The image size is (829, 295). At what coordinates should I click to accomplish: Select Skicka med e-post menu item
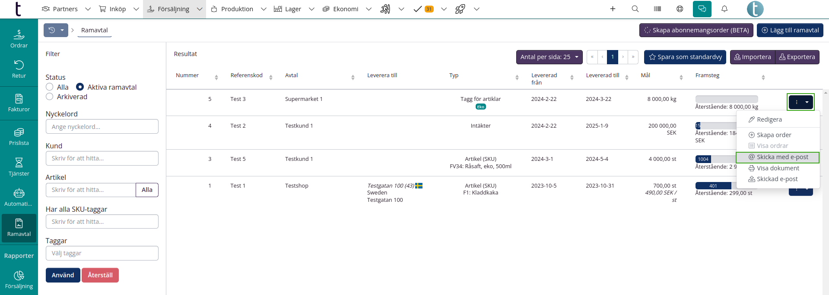pos(778,157)
